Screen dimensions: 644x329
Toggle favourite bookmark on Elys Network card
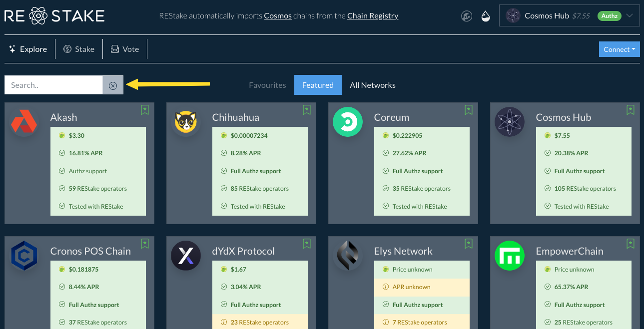[469, 244]
